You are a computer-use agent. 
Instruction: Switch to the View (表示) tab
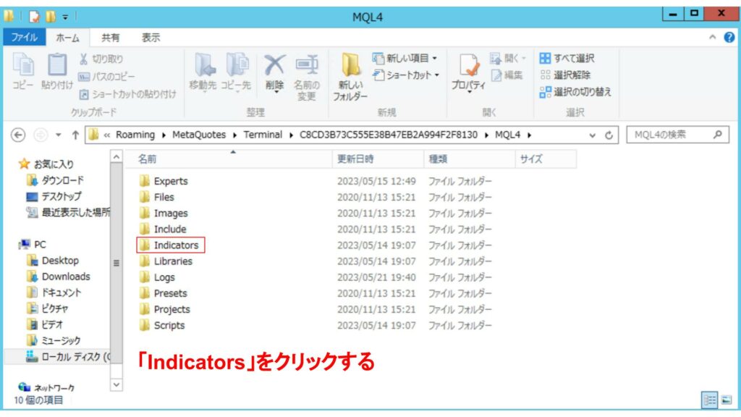point(151,38)
